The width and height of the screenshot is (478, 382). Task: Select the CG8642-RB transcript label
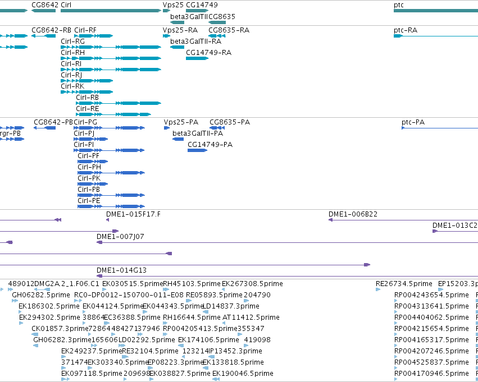(52, 30)
